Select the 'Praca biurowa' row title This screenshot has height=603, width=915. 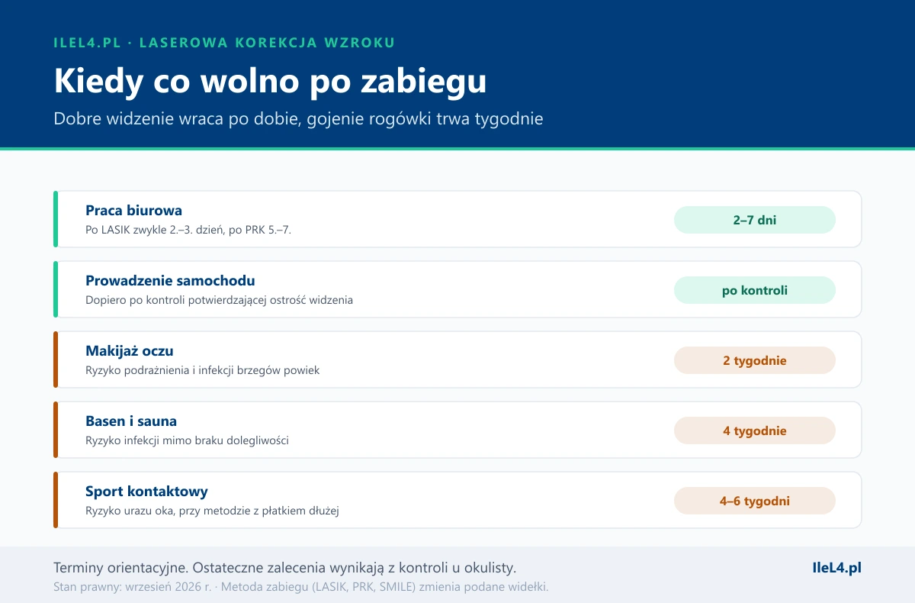[133, 211]
